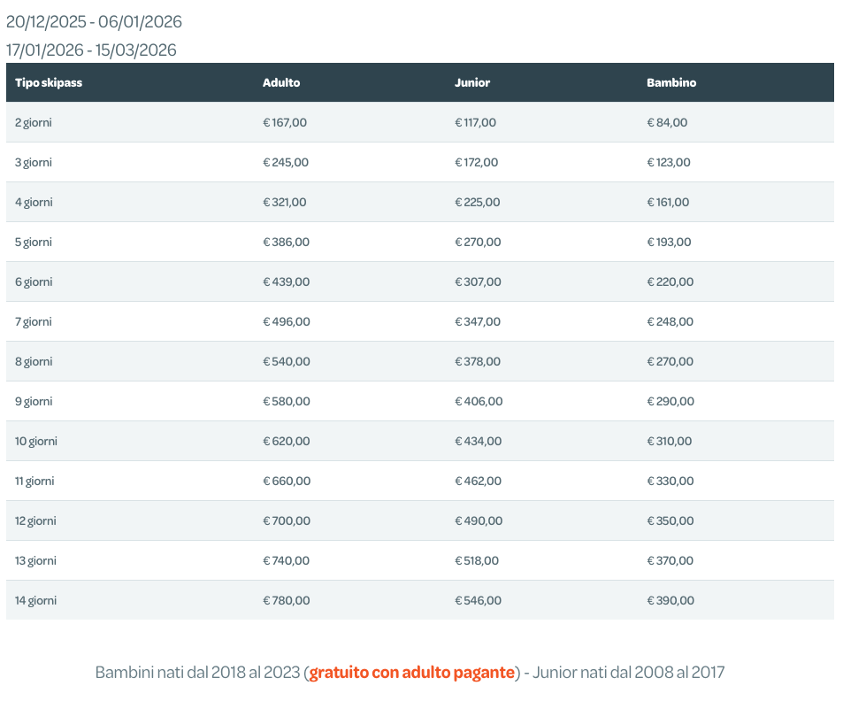Select the Junior column header
Screen dimensions: 843x709
point(472,82)
